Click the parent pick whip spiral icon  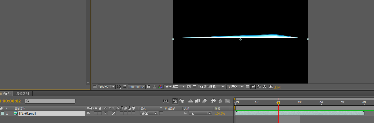[186, 113]
